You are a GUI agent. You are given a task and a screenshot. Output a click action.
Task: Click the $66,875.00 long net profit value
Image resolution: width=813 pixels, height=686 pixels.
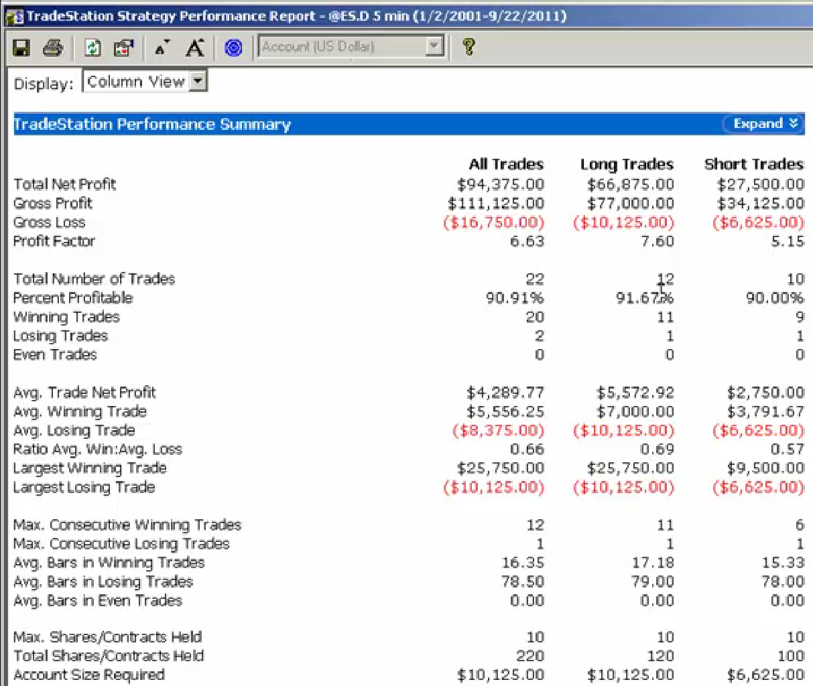(x=631, y=184)
